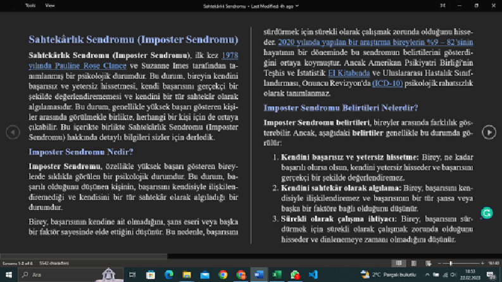This screenshot has height=282, width=502.
Task: Click list item 'Sürekli olarak çalışma ihtiyacı:'
Action: pos(339,219)
